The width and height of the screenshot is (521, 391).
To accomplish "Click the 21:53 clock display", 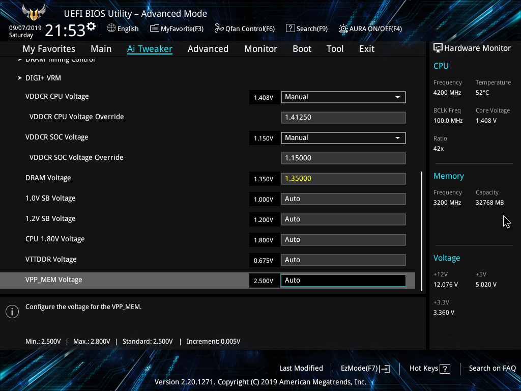I will pyautogui.click(x=65, y=31).
